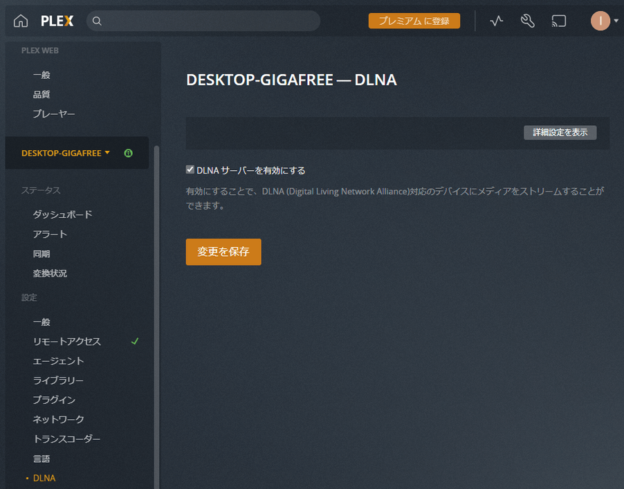The image size is (624, 489).
Task: Open ネットワーク settings
Action: (x=59, y=419)
